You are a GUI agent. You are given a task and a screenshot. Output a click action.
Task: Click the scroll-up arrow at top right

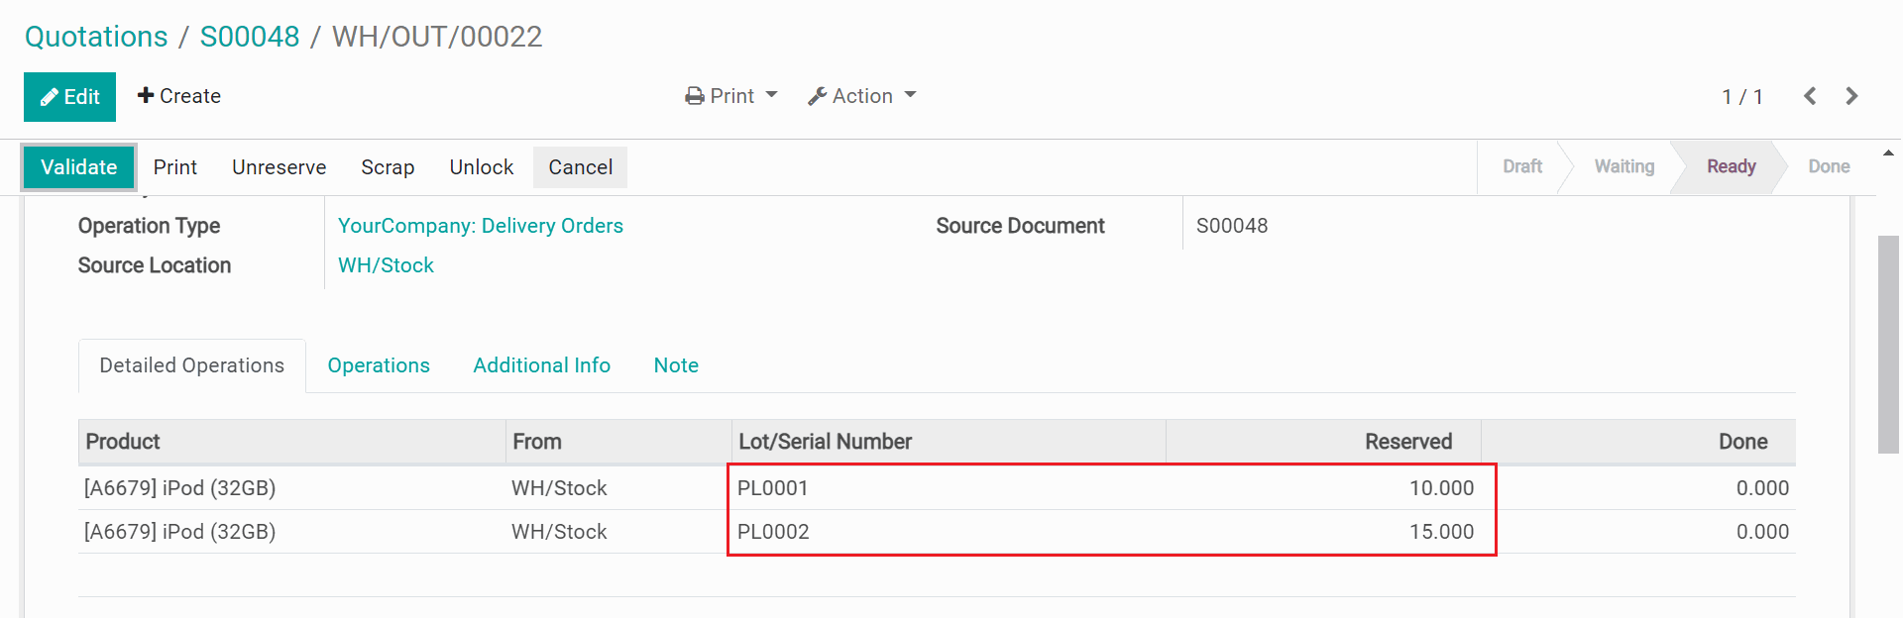1888,154
